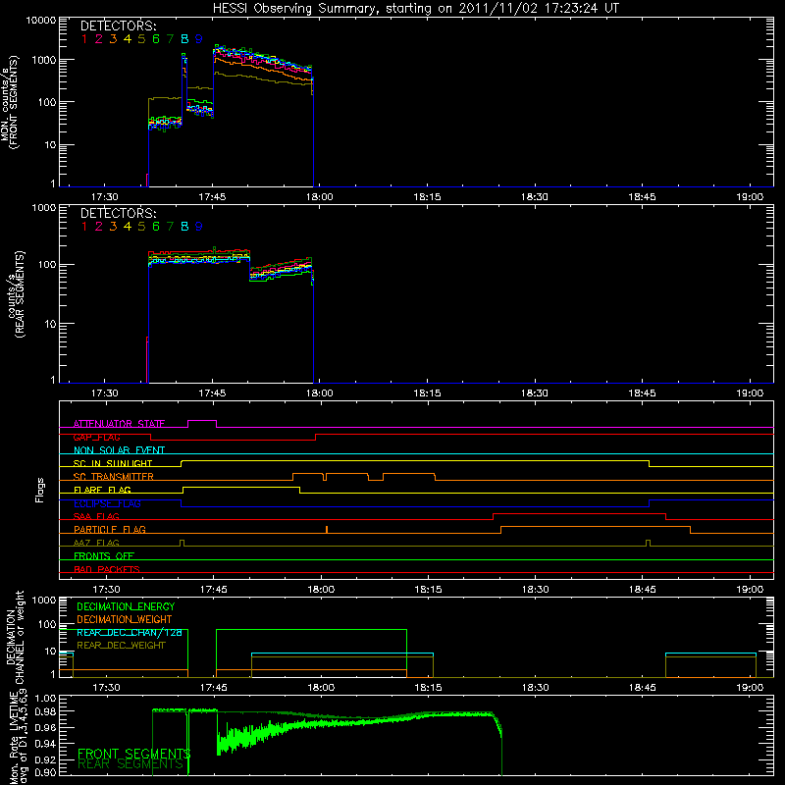Click DETECTORS: label in front segments panel
Viewport: 785px width, 785px height.
click(x=118, y=26)
